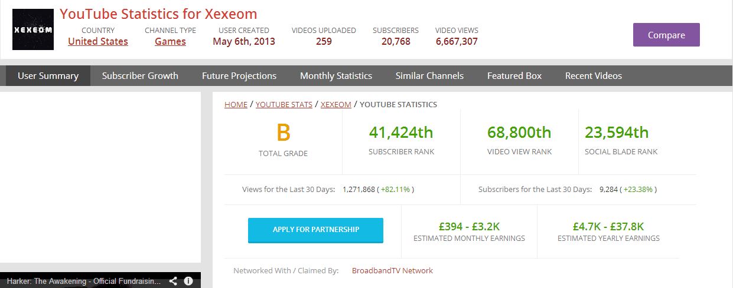Follow the HOME breadcrumb link
The image size is (733, 288).
point(236,104)
